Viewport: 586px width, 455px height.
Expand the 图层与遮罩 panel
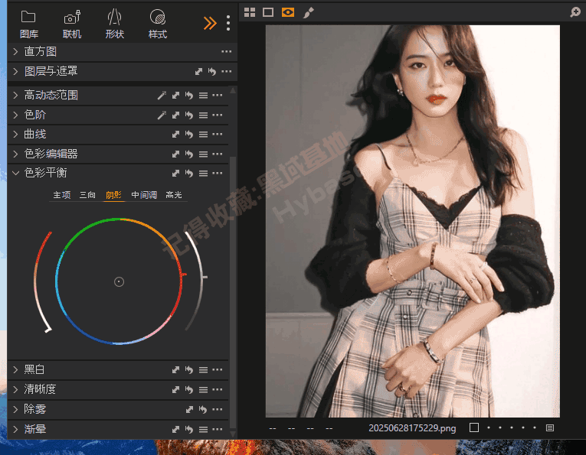click(x=15, y=71)
